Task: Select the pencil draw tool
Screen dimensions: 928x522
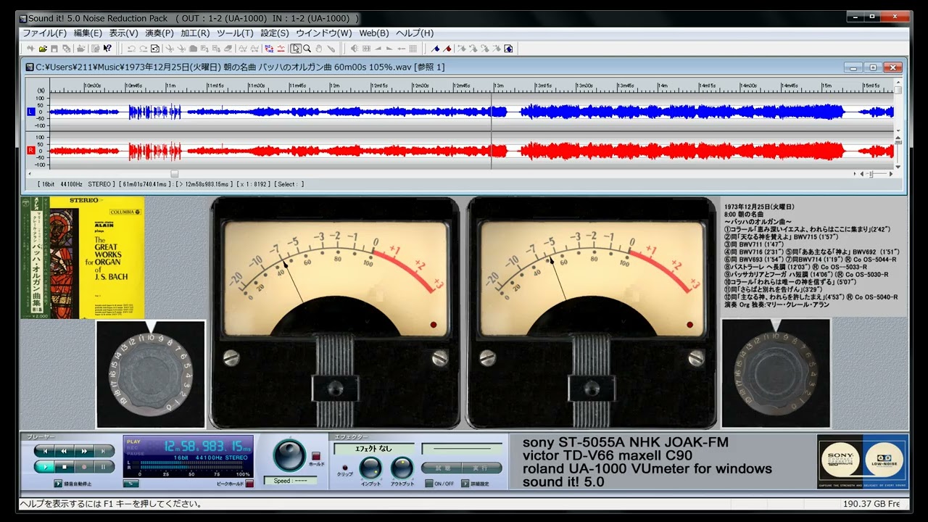Action: (331, 49)
